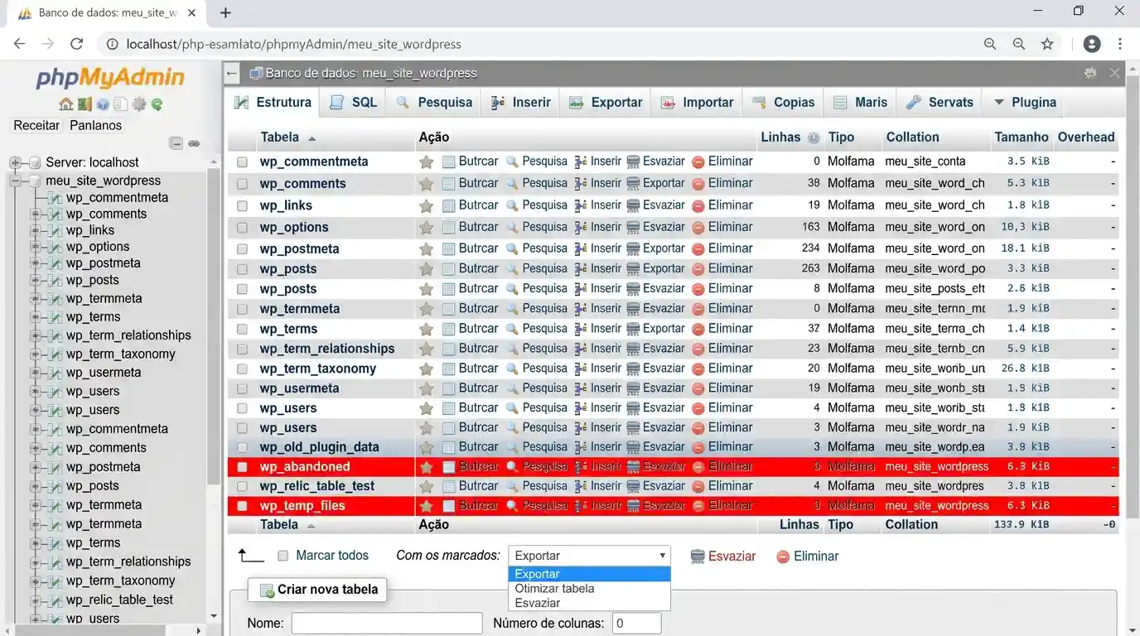Open the documentation page icon under the logo
Viewport: 1140px width, 636px height.
coord(121,104)
